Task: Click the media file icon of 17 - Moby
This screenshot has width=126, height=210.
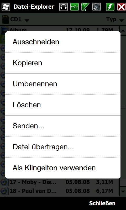Action: [x=4, y=182]
